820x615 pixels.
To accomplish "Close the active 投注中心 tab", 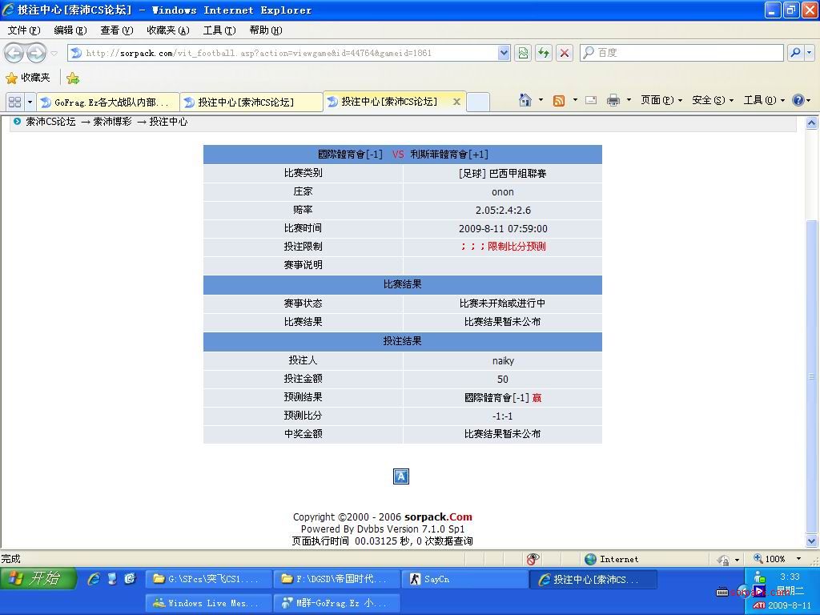I will pyautogui.click(x=456, y=102).
